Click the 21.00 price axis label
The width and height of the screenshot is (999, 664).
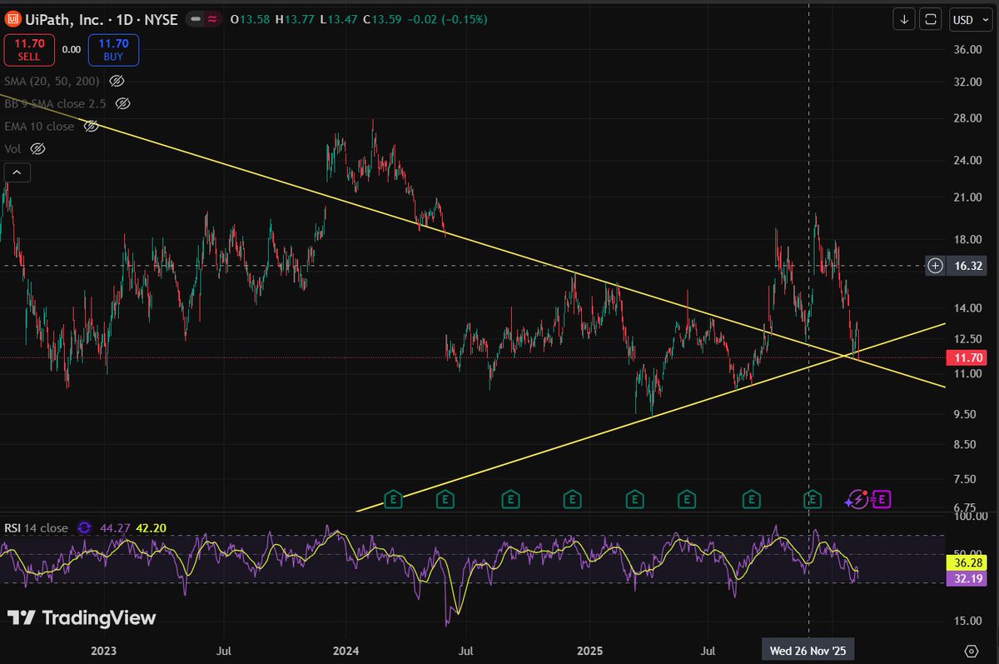968,197
